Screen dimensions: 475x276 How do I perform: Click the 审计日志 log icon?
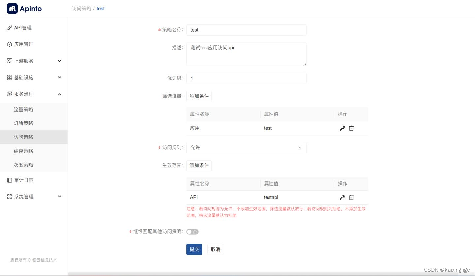9,180
